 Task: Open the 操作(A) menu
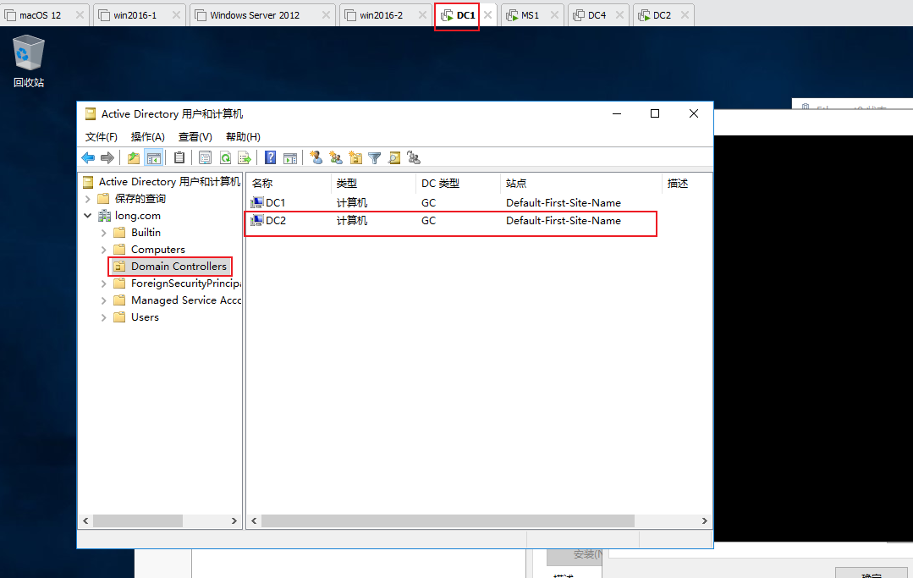[148, 137]
